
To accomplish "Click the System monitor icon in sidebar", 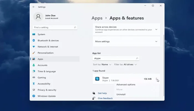I will click(x=34, y=34).
